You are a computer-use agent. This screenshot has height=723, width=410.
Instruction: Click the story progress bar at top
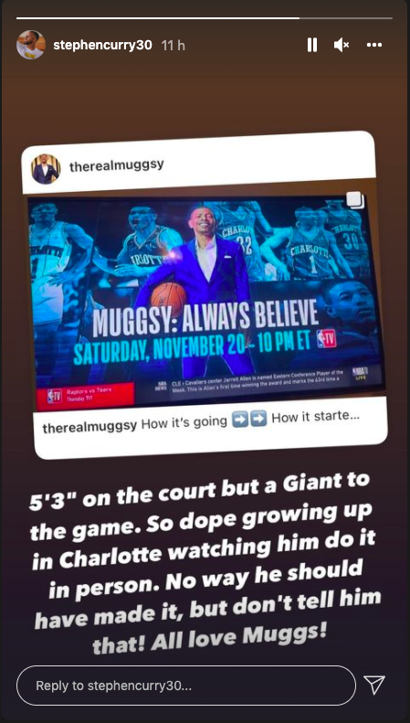point(205,18)
